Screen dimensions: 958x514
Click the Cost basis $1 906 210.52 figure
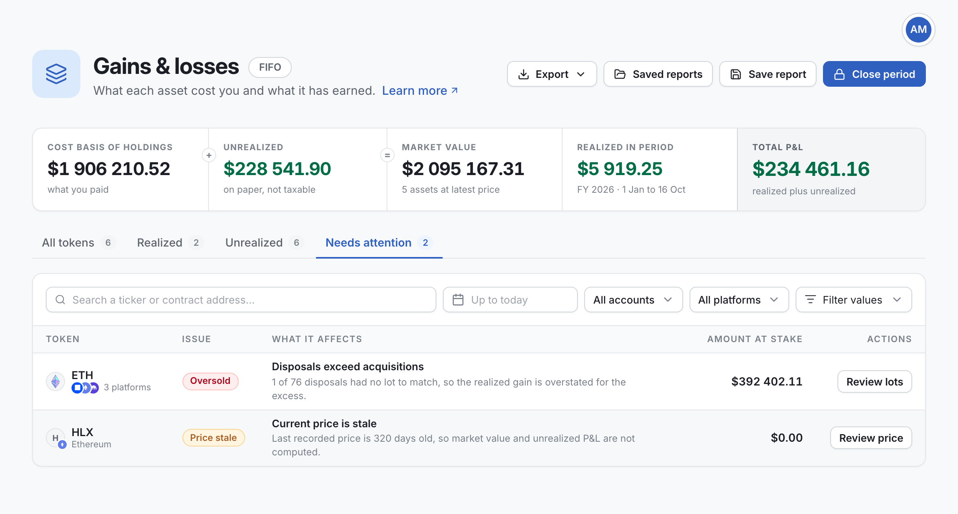109,169
